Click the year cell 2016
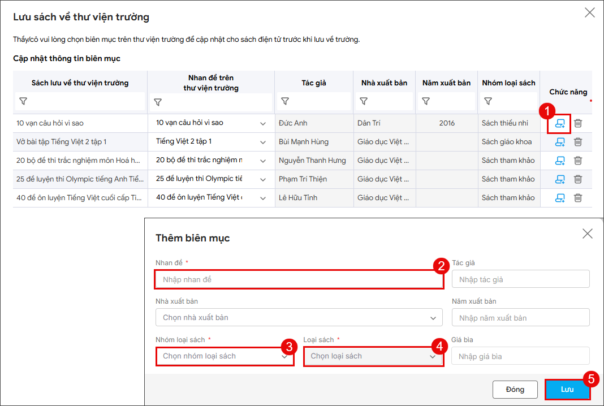604x406 pixels. (447, 123)
